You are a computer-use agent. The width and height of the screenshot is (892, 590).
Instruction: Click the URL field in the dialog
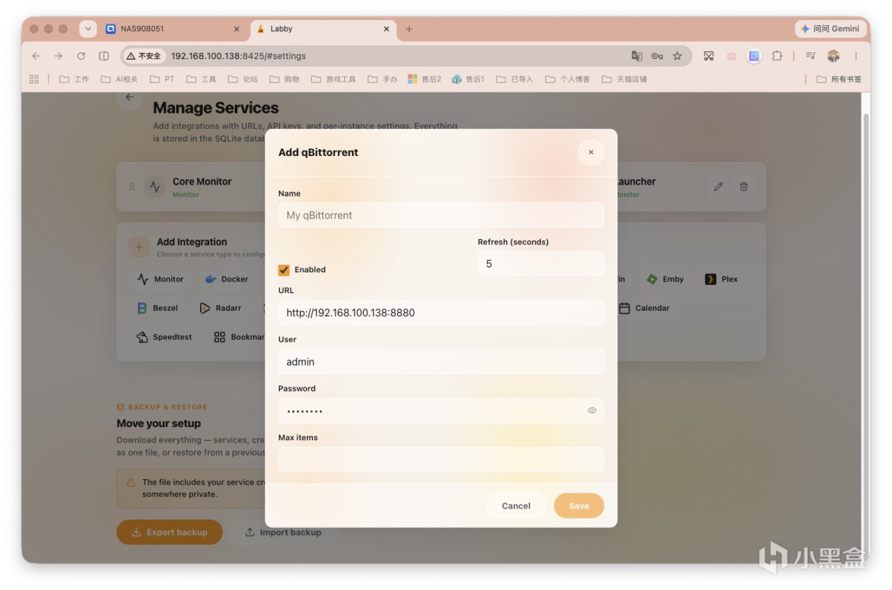pos(441,313)
